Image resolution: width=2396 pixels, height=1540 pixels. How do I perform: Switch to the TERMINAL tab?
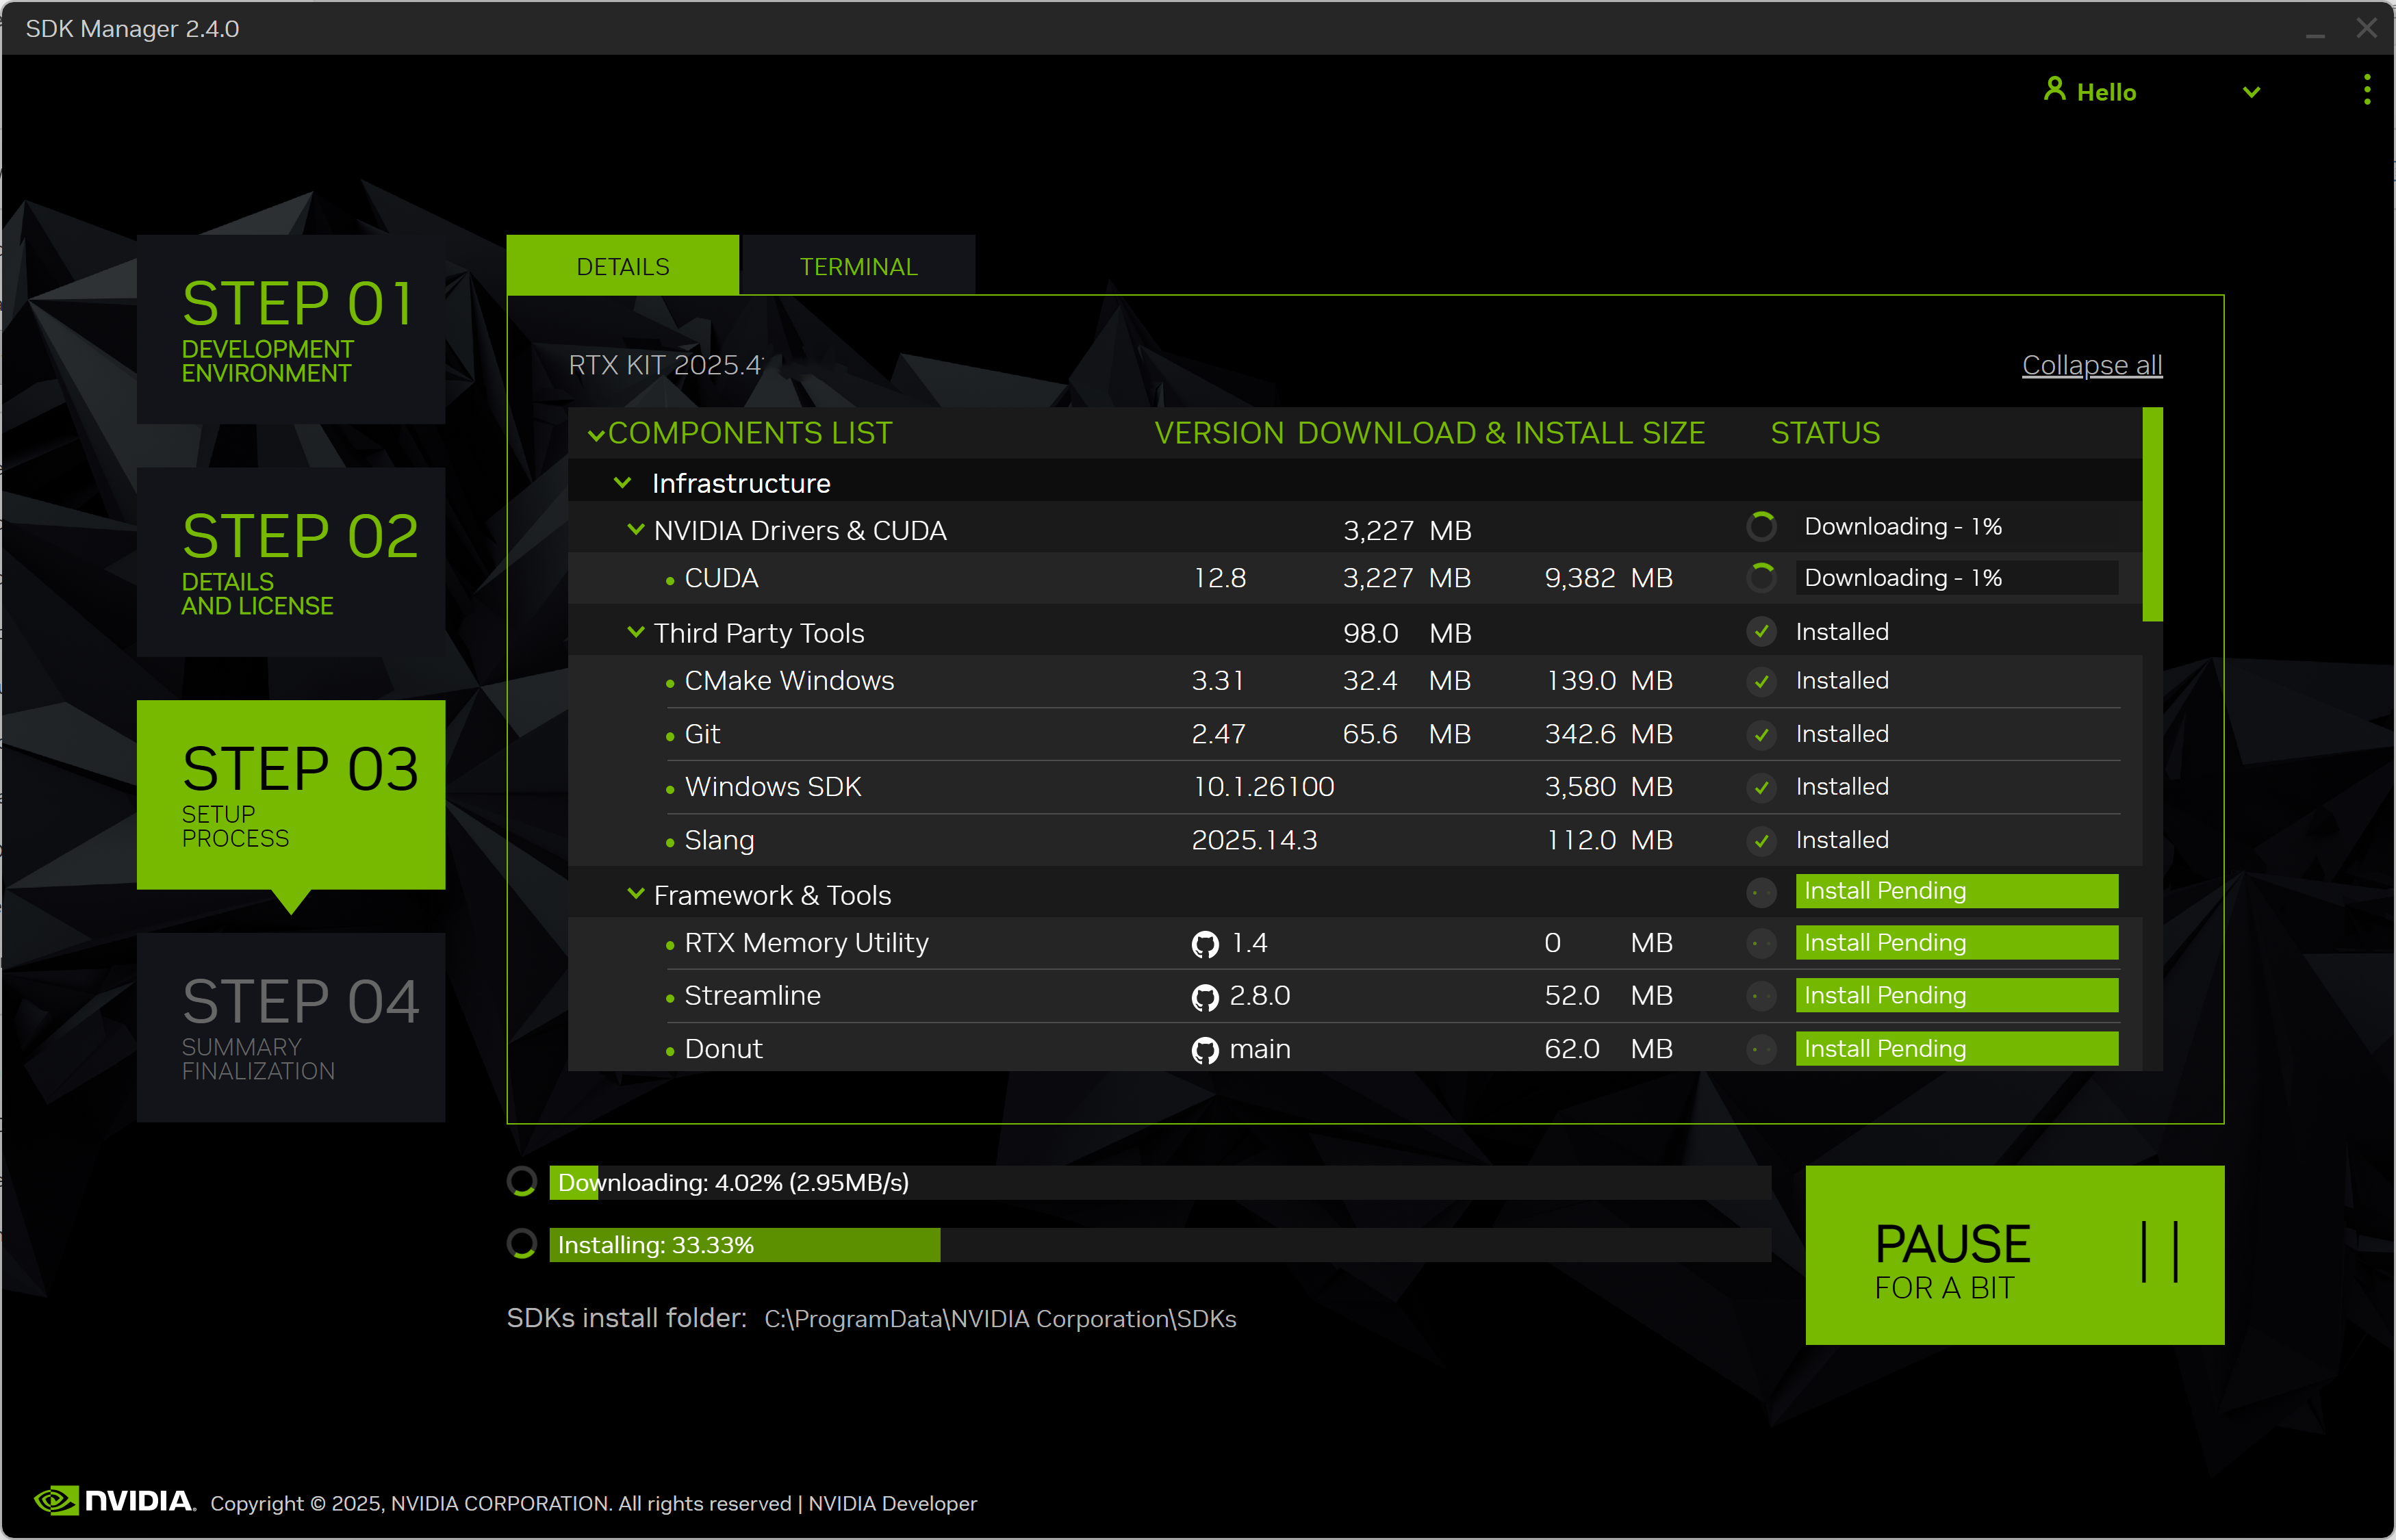(858, 266)
